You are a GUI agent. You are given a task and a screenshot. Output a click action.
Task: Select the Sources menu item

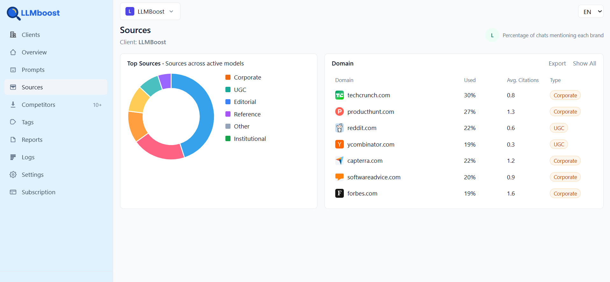56,87
